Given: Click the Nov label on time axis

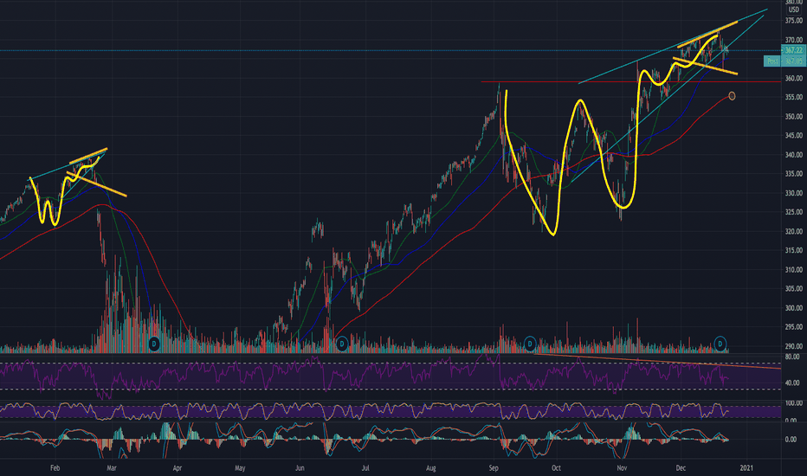Looking at the screenshot, I should [x=622, y=468].
